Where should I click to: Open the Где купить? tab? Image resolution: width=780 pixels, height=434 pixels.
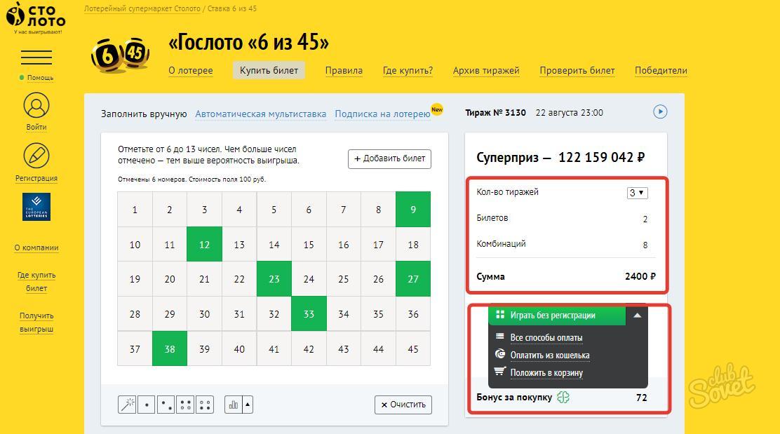[408, 71]
